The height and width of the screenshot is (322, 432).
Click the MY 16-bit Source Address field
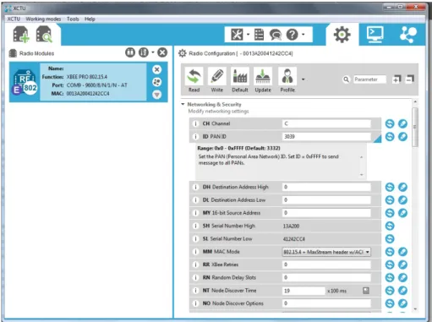point(326,213)
